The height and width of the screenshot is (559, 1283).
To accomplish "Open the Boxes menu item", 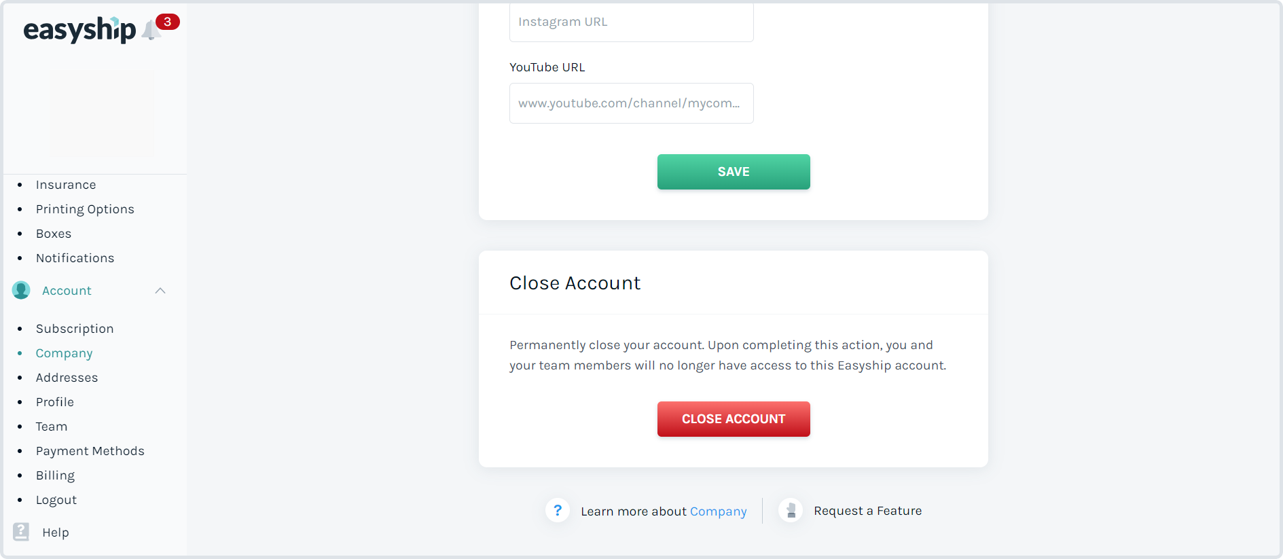I will 54,234.
